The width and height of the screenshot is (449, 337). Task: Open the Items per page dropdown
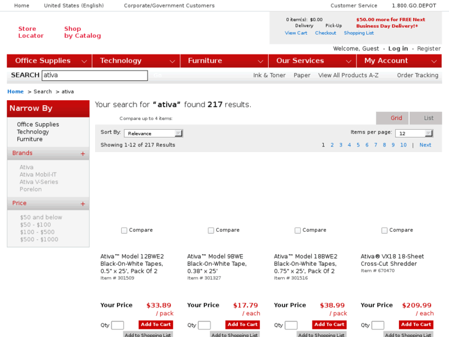(x=414, y=134)
